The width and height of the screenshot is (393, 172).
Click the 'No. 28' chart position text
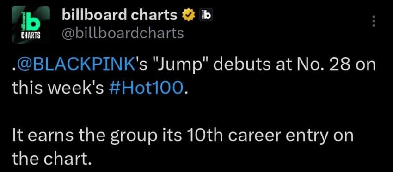click(321, 66)
